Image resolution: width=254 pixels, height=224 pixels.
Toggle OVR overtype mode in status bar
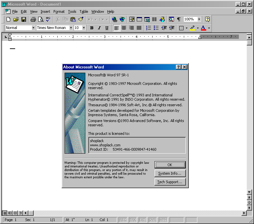click(x=153, y=220)
